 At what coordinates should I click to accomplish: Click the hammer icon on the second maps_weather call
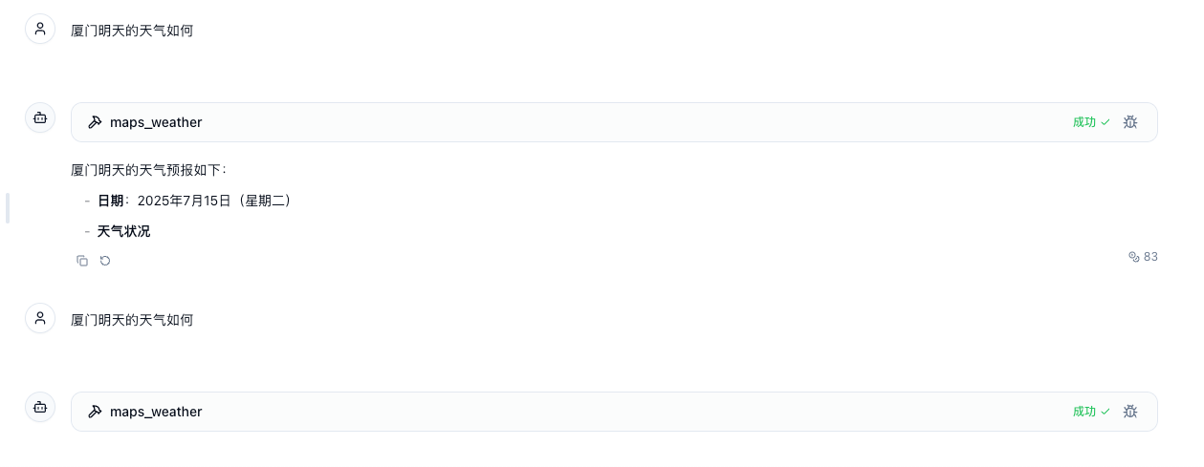tap(95, 412)
